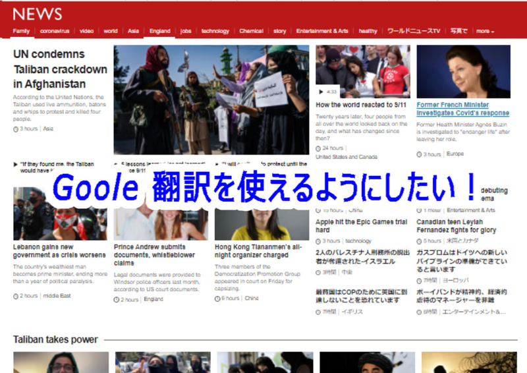Click the clock icon under the Hong Kong story
527x373 pixels.
[217, 299]
